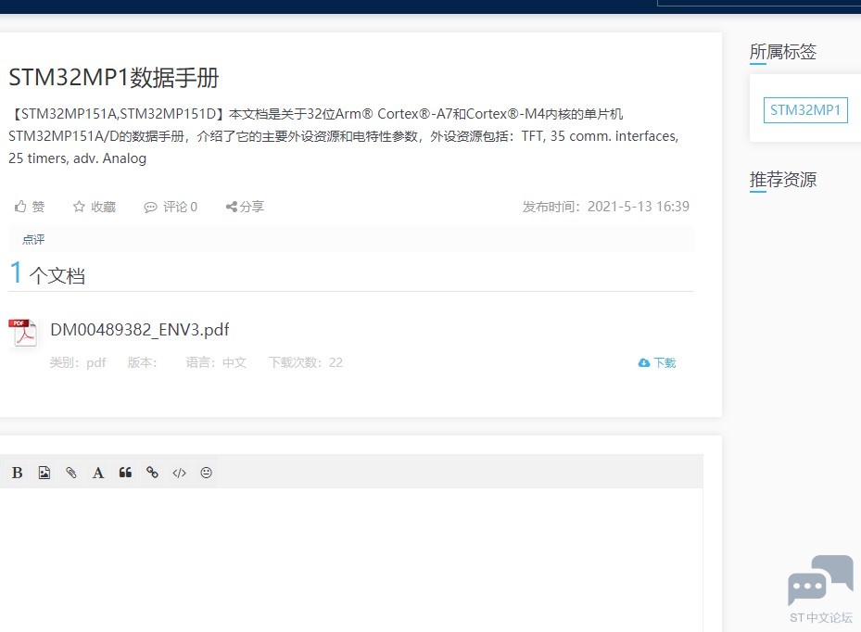
Task: Click 点评 link
Action: tap(33, 239)
